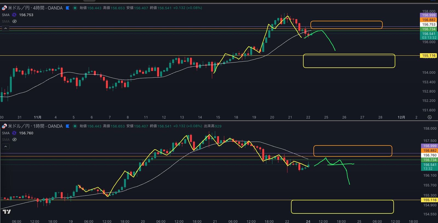This screenshot has width=438, height=223.
Task: Open symbol title 米ドル/円 1時間 OANDA
Action: pos(35,126)
